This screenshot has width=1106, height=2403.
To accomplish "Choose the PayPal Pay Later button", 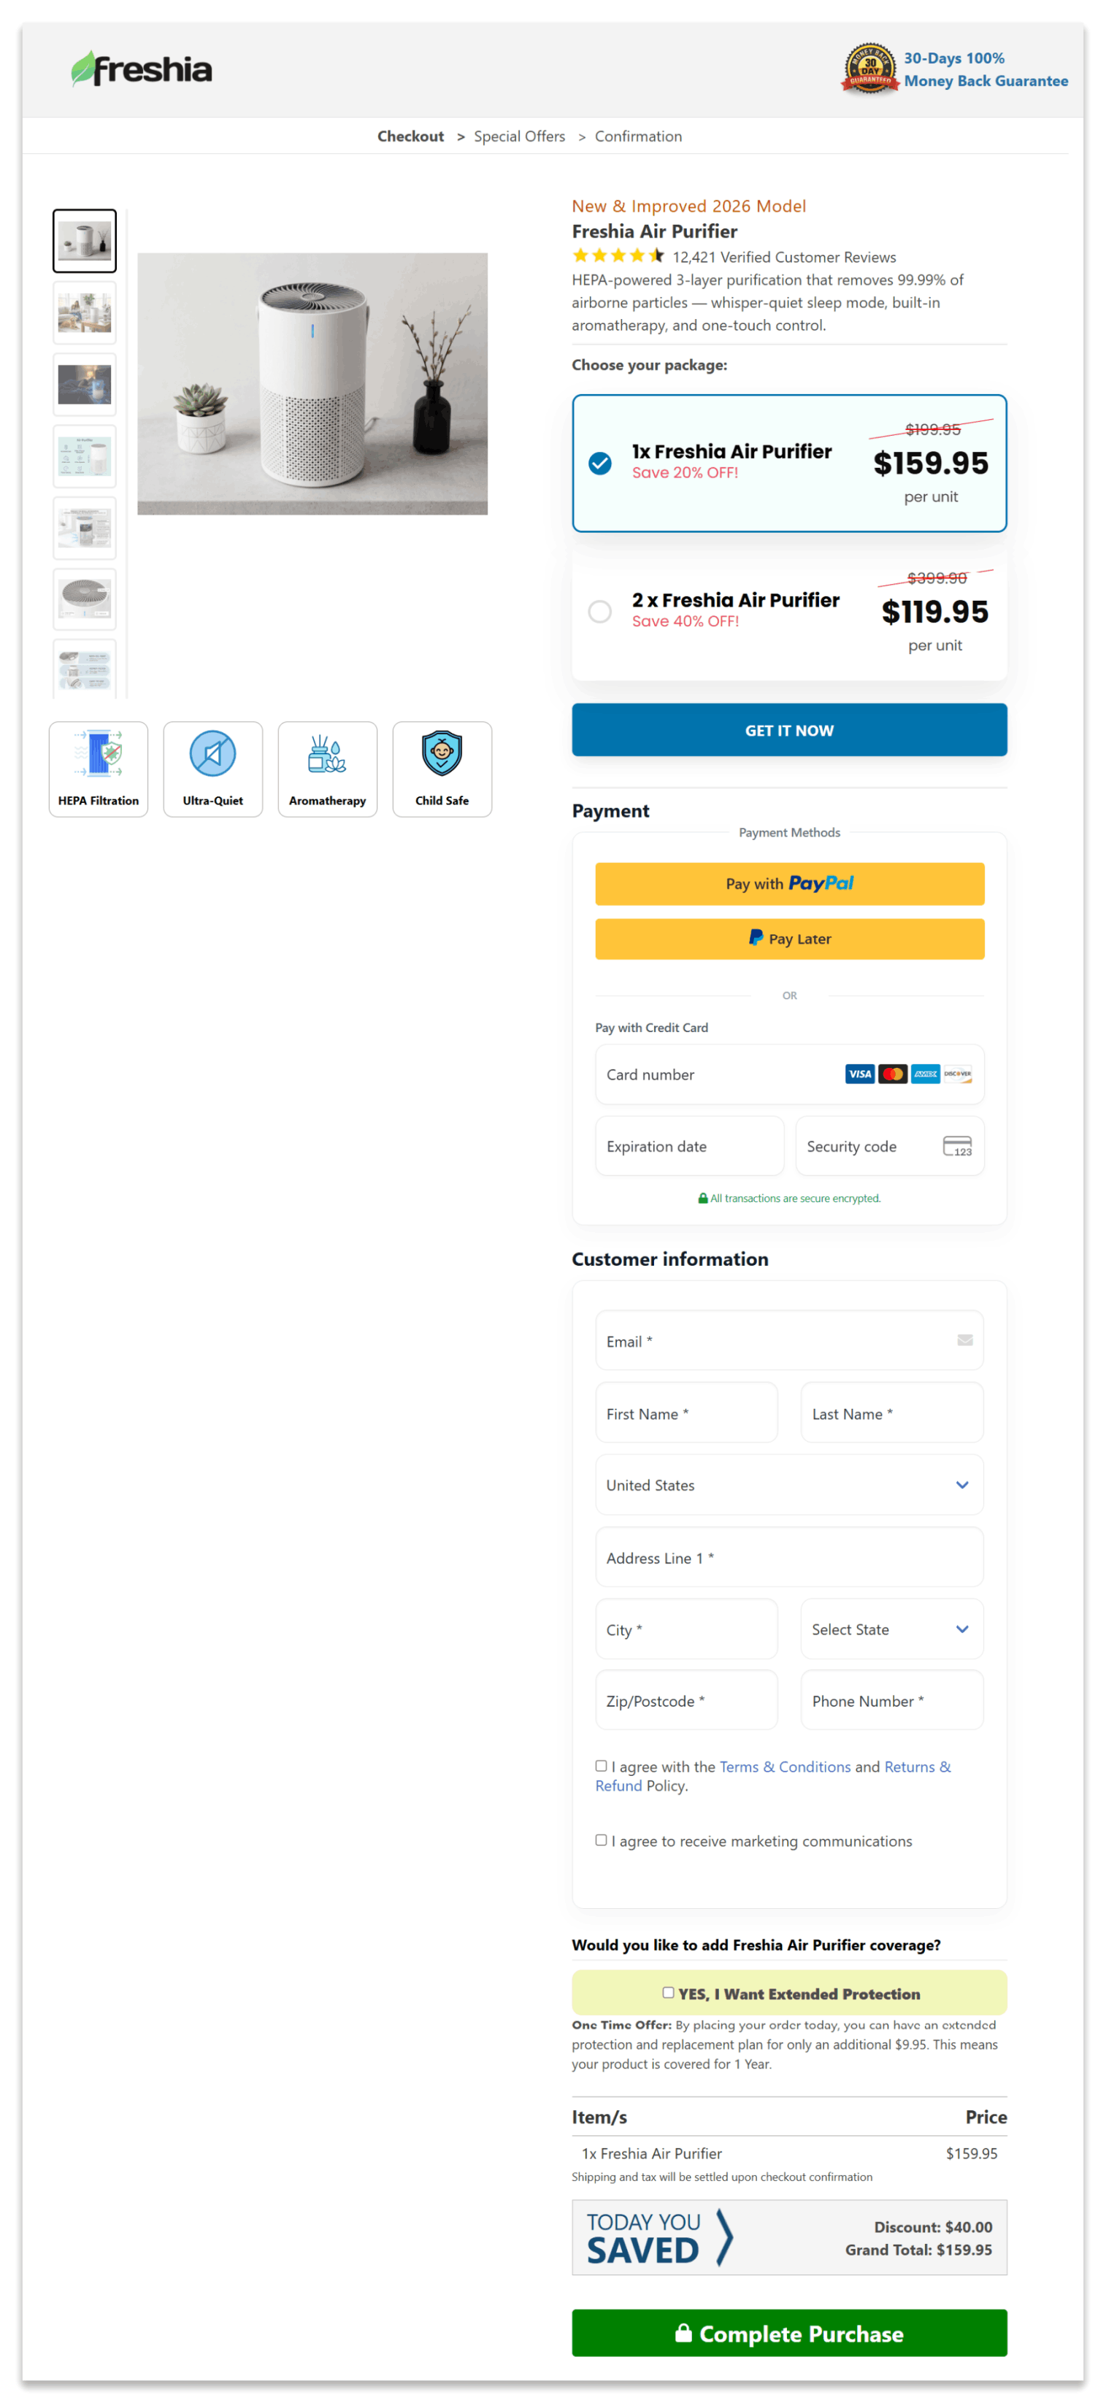I will (790, 939).
